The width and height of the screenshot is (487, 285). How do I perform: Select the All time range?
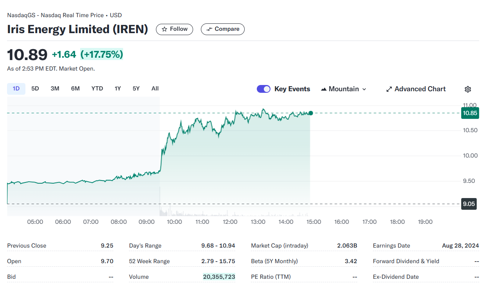pyautogui.click(x=155, y=89)
